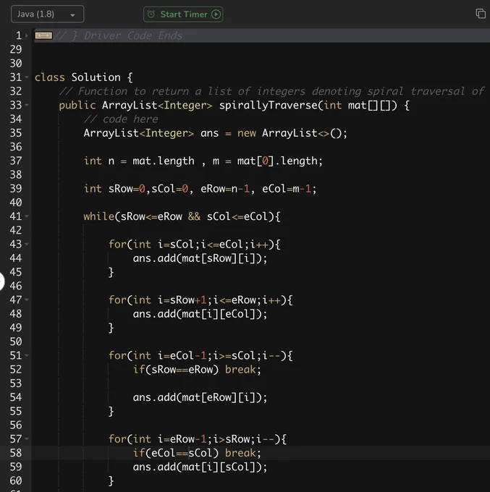Click on 'ans.add(mat[i][eCol]);' line

coord(200,314)
